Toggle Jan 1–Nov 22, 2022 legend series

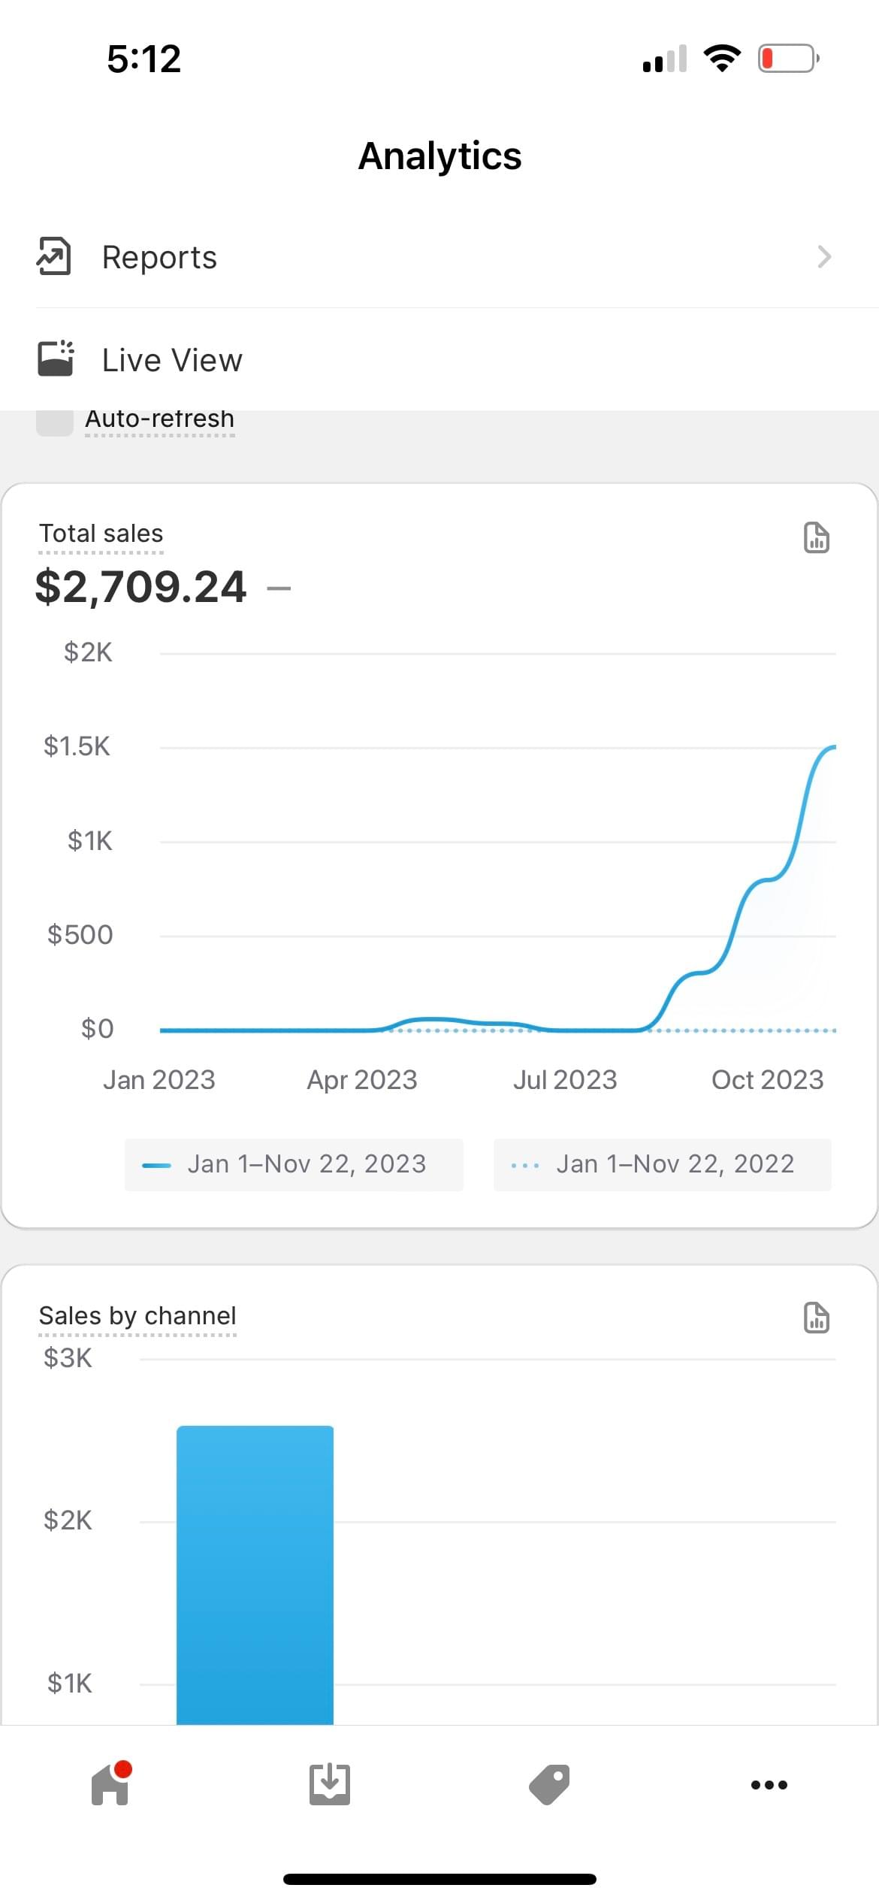662,1164
